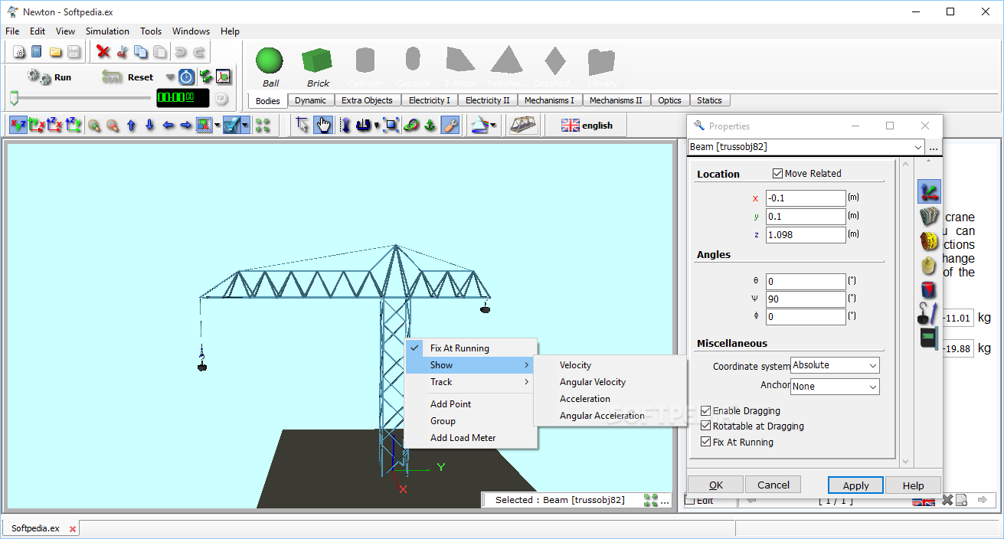Open the measuring tape property page icon
1004x539 pixels.
(x=929, y=241)
